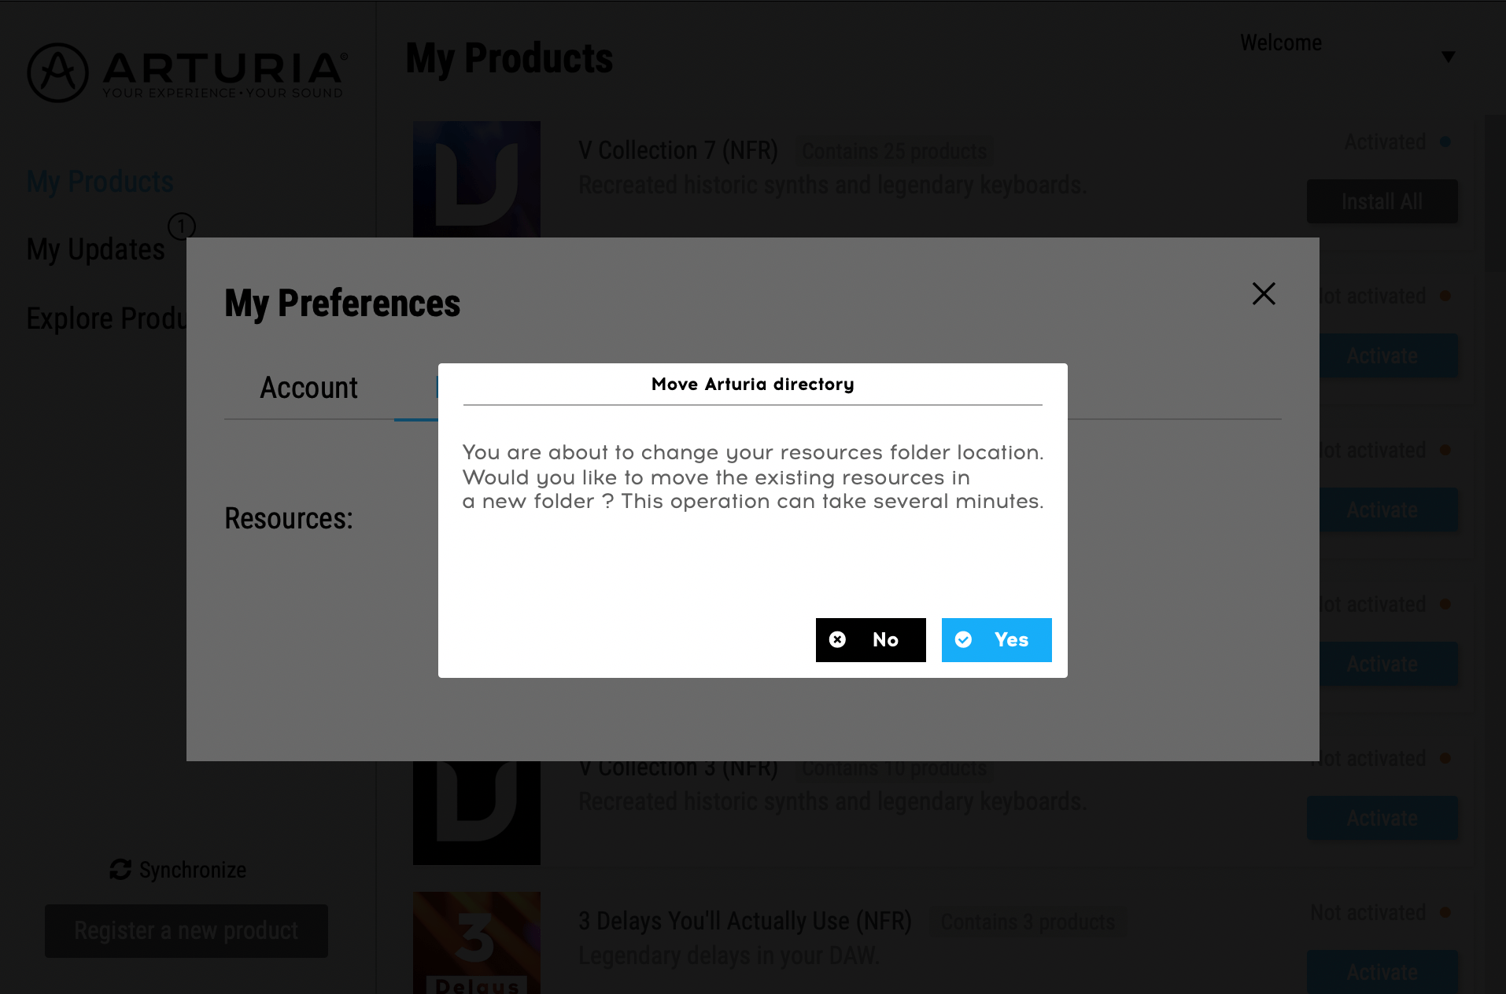Open the Account tab in preferences
1506x994 pixels.
point(308,388)
